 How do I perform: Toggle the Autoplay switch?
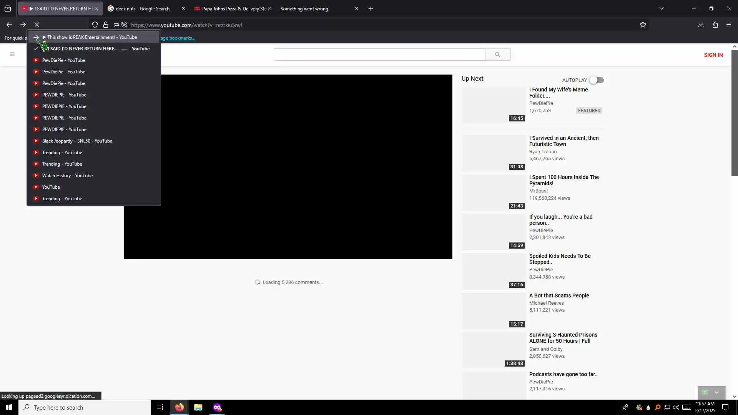pyautogui.click(x=597, y=80)
